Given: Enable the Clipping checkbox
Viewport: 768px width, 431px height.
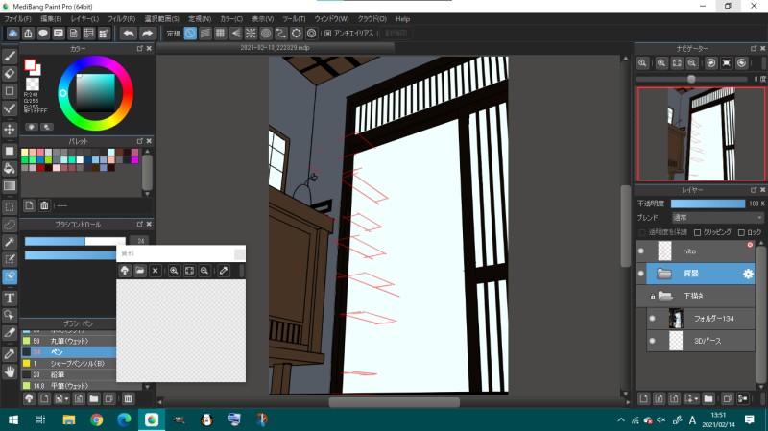Looking at the screenshot, I should click(x=698, y=232).
